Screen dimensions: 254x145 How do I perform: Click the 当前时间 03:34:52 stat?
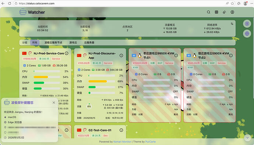(43, 28)
